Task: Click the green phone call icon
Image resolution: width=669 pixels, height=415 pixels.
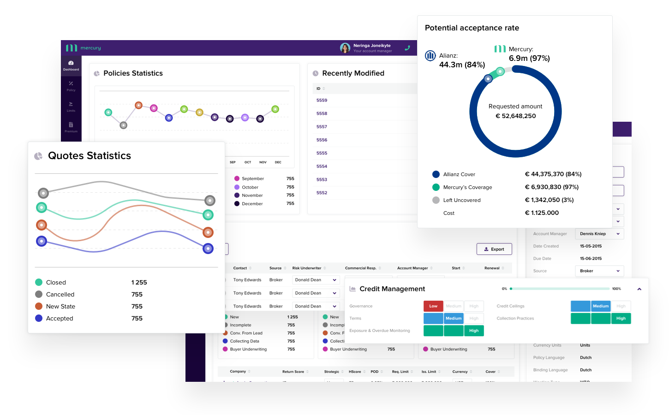Action: pos(407,48)
